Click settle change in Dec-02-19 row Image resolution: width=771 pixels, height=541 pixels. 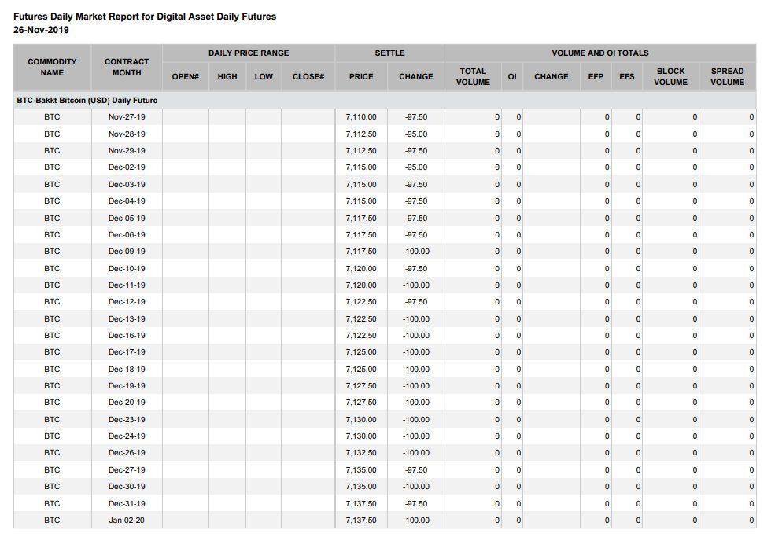tap(416, 167)
